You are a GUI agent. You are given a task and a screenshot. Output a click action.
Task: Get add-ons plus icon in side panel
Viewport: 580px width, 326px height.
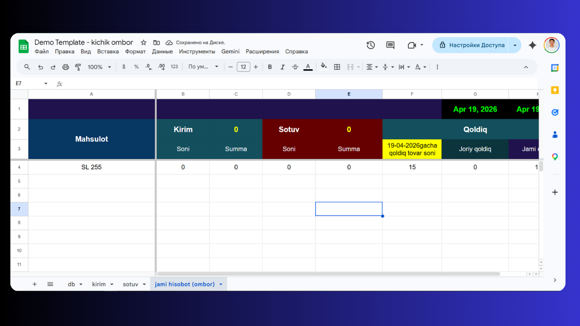tap(555, 192)
